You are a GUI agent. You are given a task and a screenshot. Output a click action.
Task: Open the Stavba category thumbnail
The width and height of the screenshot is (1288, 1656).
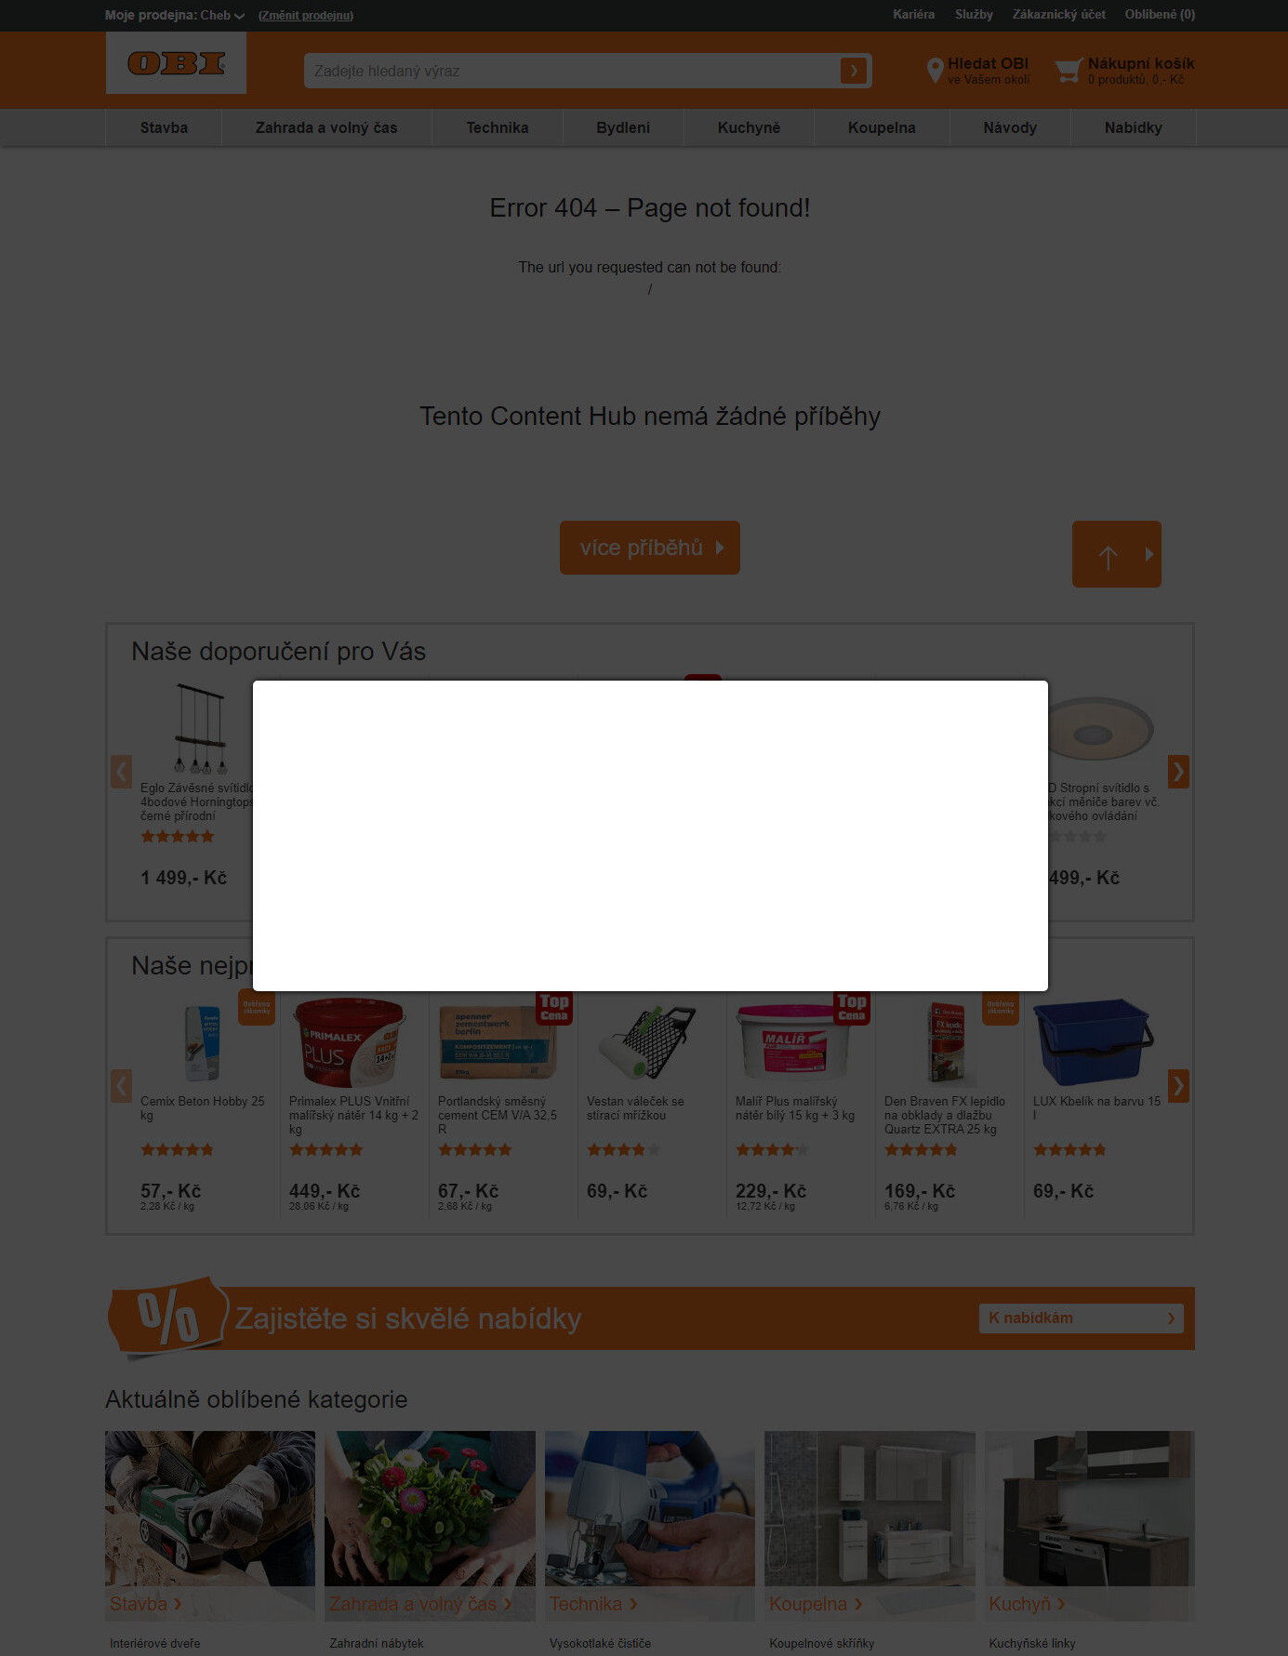(x=210, y=1525)
